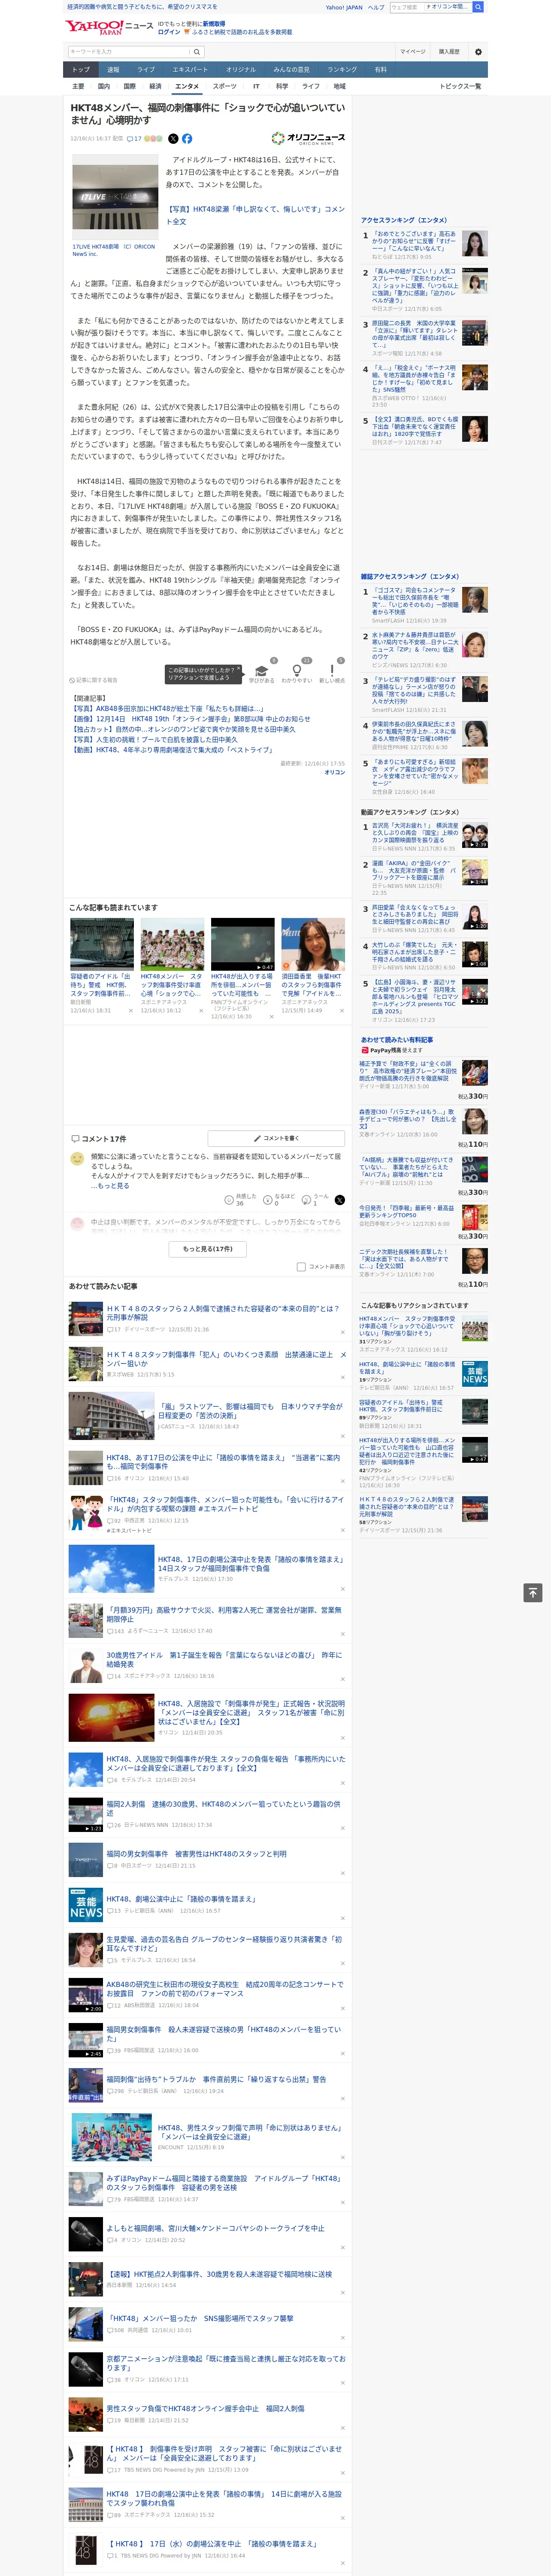551x2576 pixels.
Task: Click the Yahoo! JAPAN link at top
Action: coord(344,7)
